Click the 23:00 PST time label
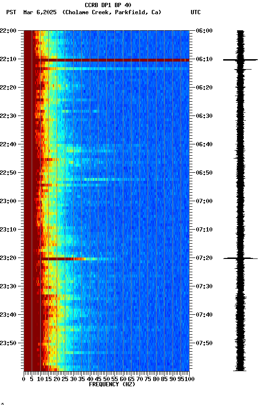This screenshot has height=409, width=261. tap(8, 201)
